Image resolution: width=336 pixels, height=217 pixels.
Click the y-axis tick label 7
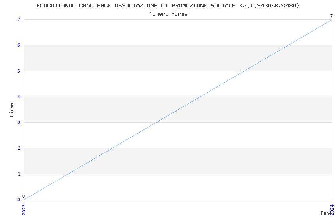tap(19, 19)
